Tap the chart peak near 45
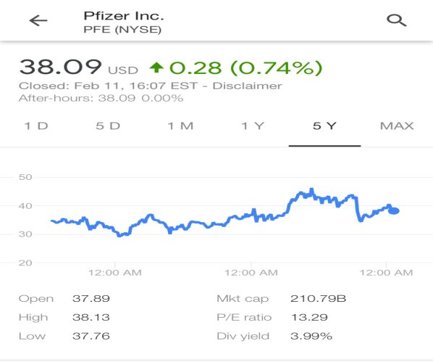Screen dimensions: 433x362 (311, 190)
